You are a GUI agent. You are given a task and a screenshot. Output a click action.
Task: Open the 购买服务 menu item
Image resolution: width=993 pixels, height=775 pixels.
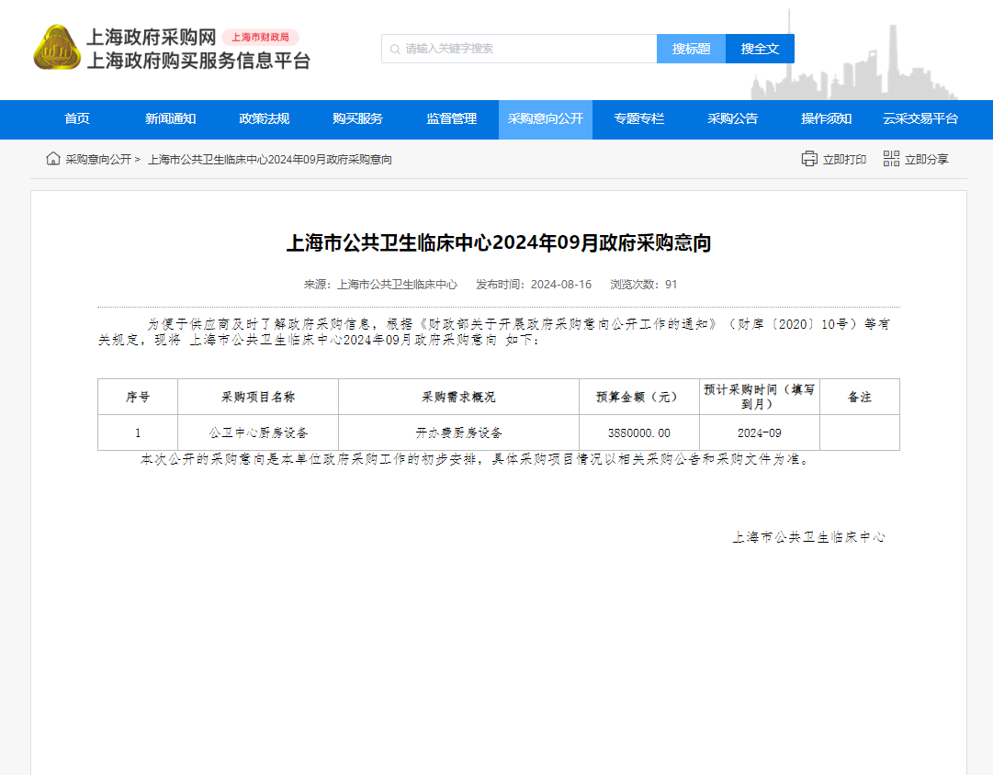point(358,119)
